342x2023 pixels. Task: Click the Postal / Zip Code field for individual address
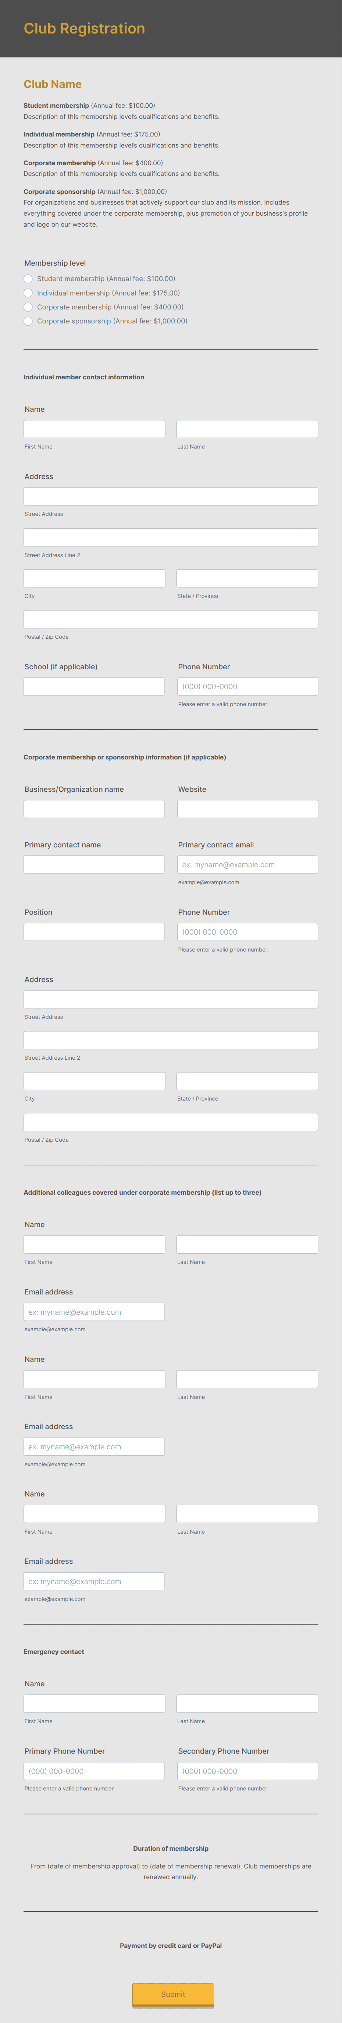click(x=171, y=619)
